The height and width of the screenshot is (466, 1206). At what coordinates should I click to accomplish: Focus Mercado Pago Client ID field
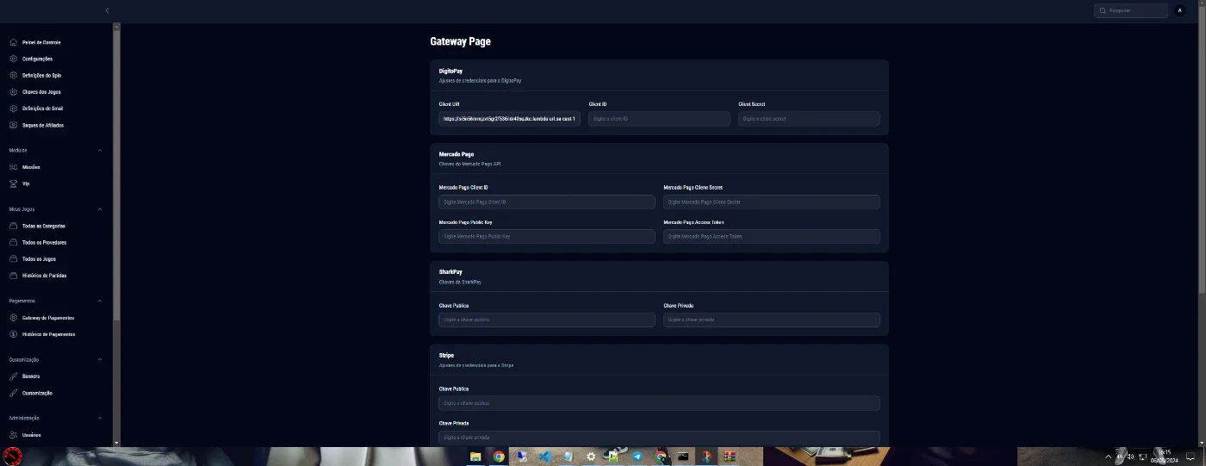tap(547, 202)
